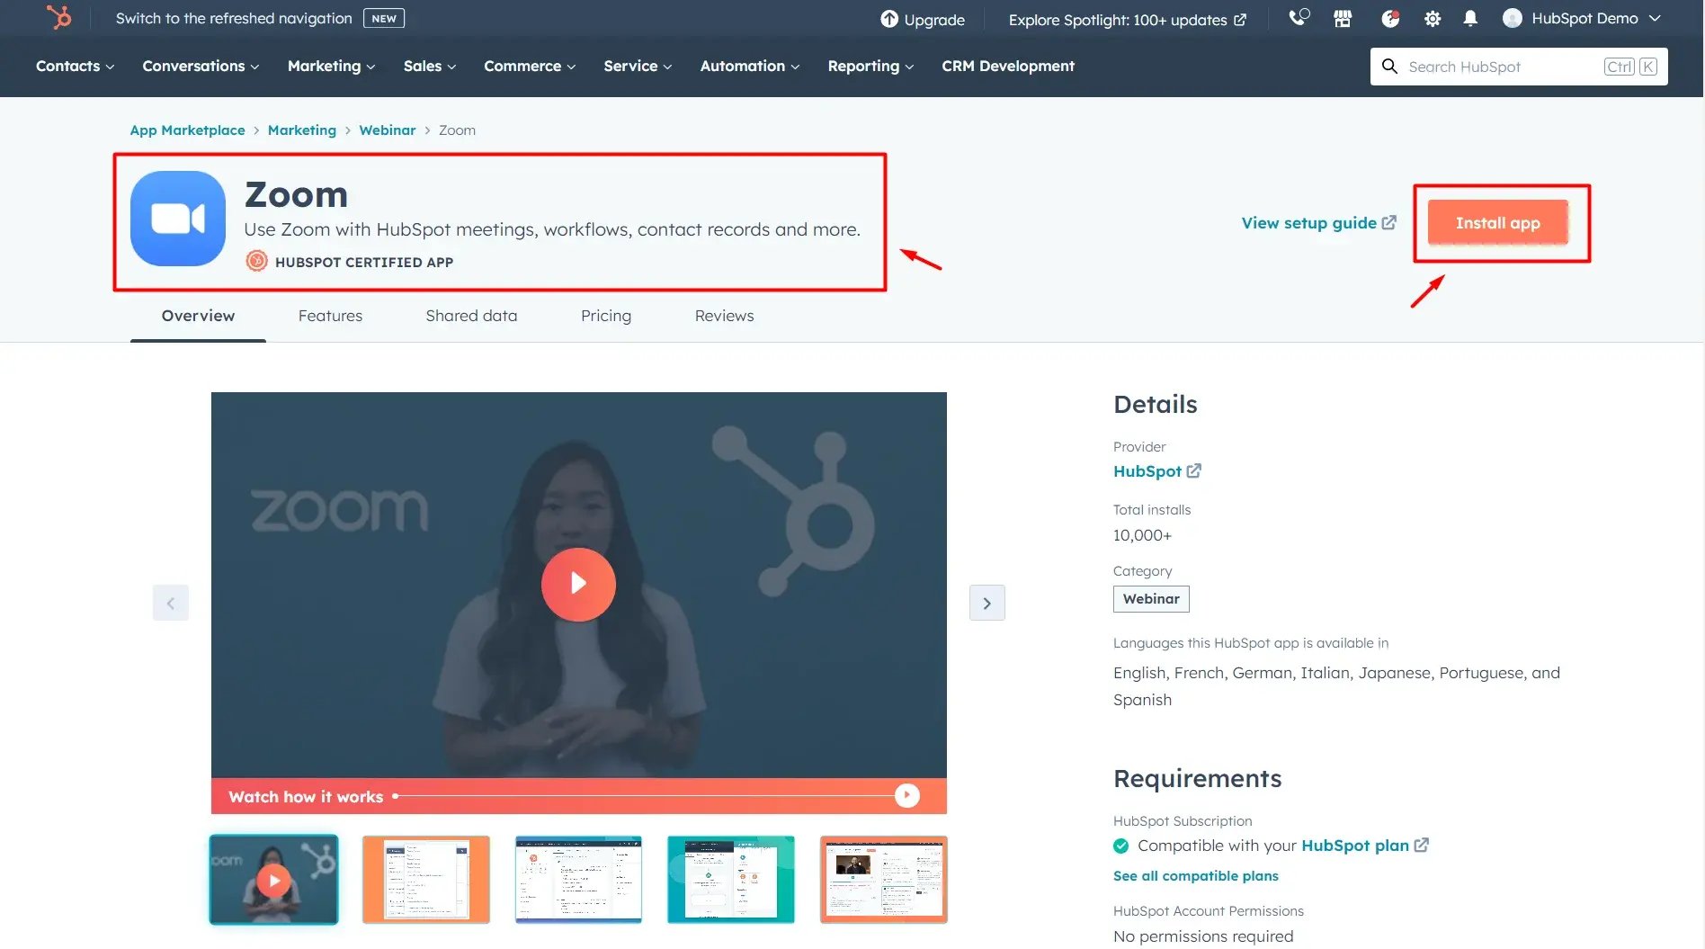1705x949 pixels.
Task: Click the Upgrade rocket icon
Action: [x=888, y=19]
